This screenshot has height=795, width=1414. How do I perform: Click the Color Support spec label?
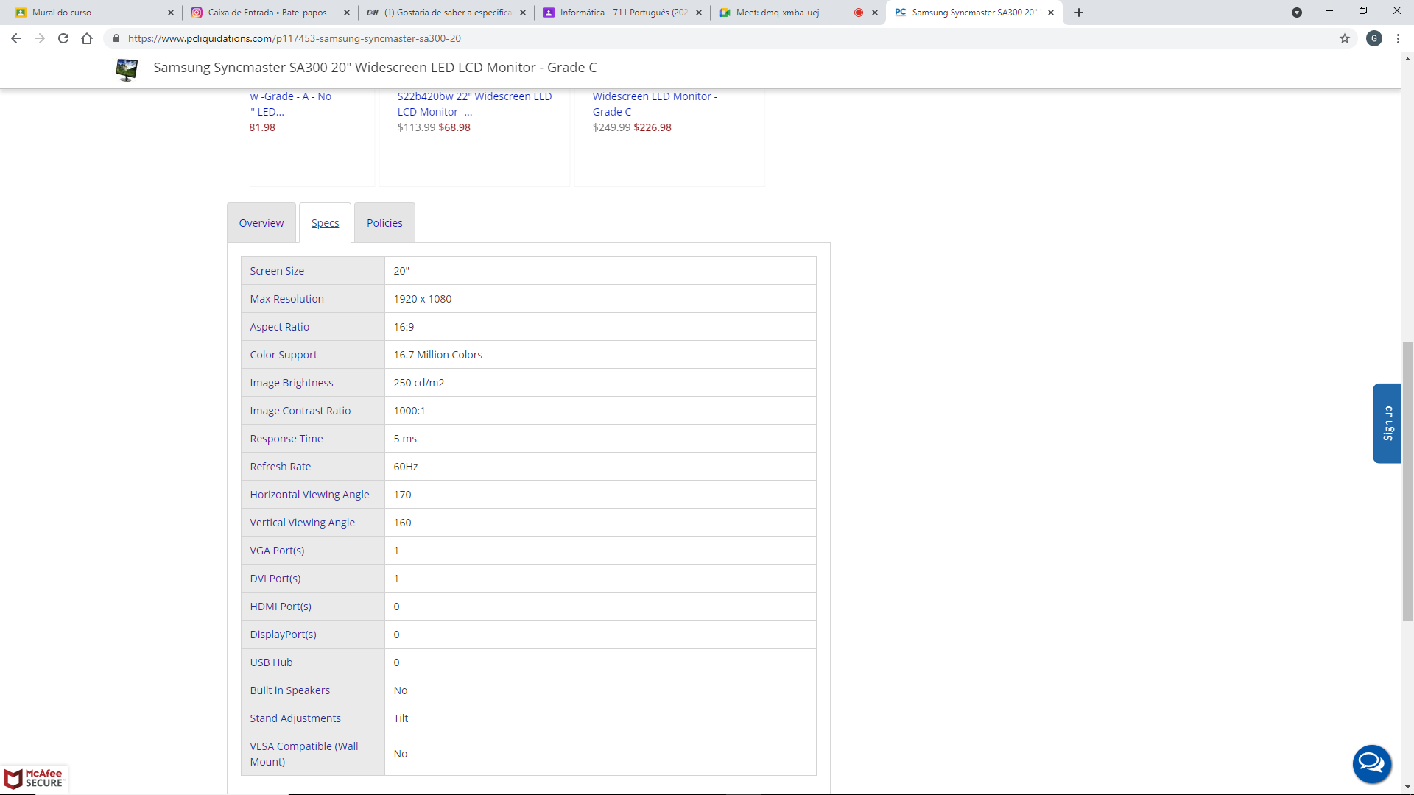coord(284,355)
